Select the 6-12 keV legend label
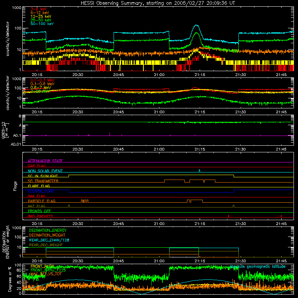 [40, 13]
